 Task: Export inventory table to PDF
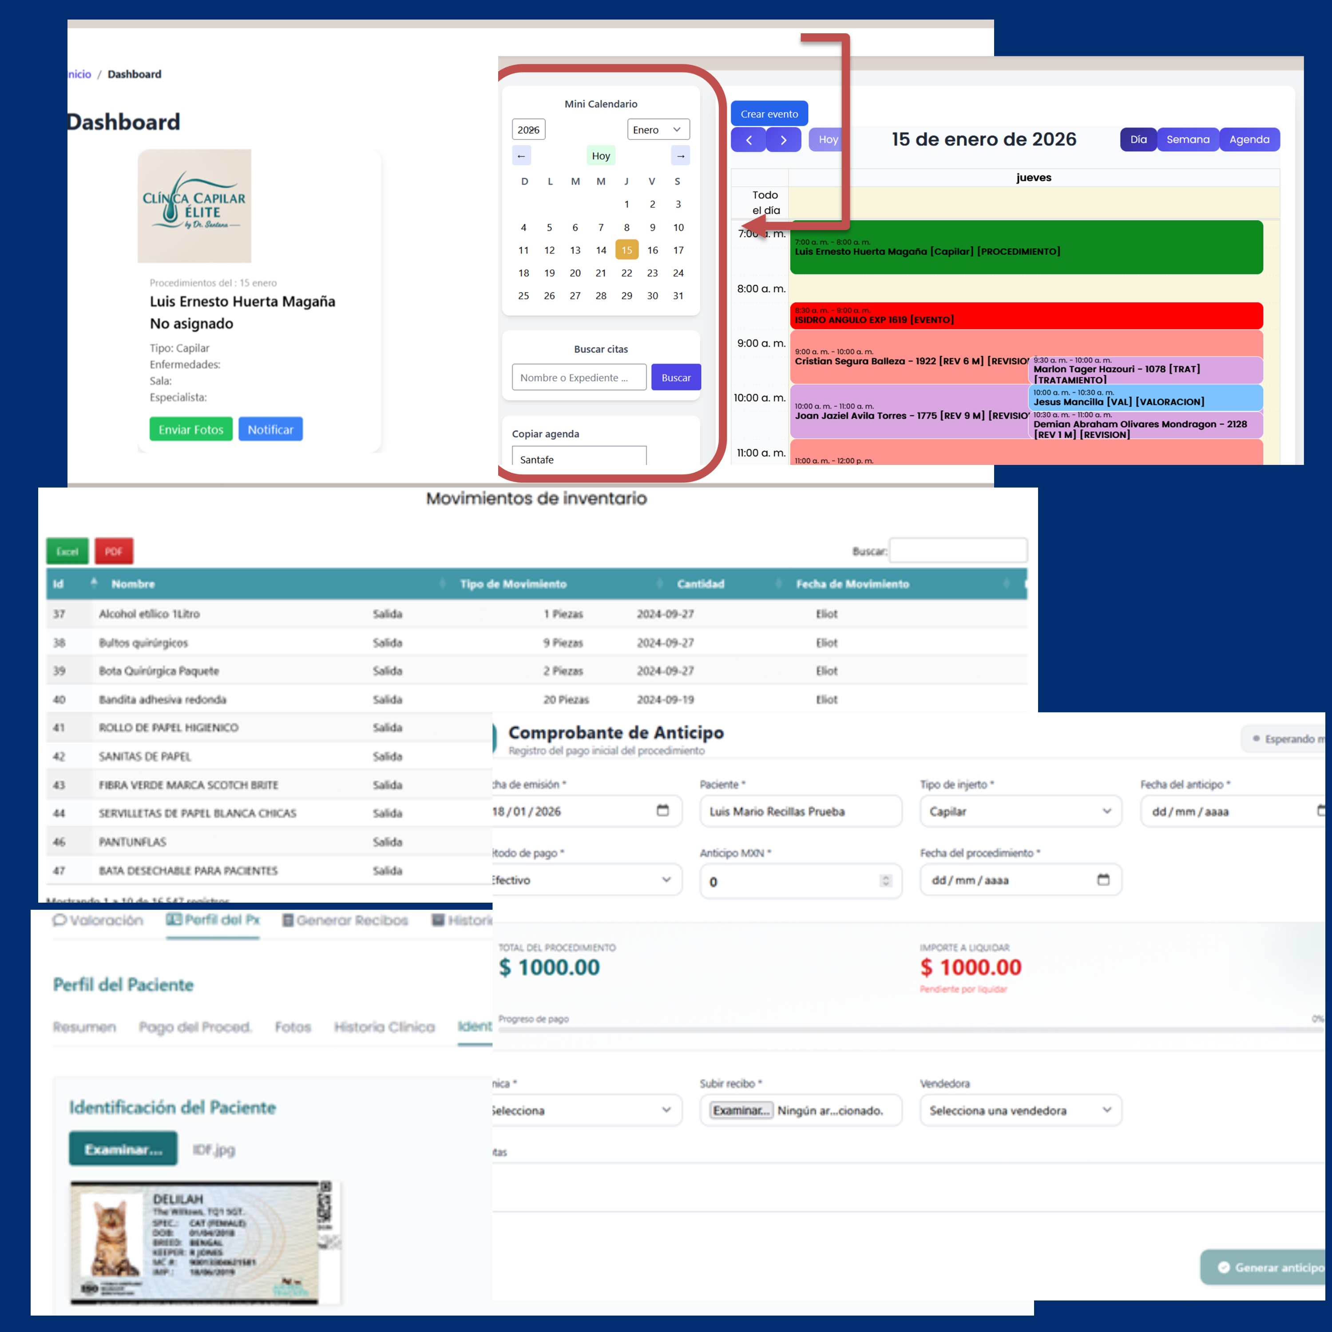(114, 551)
